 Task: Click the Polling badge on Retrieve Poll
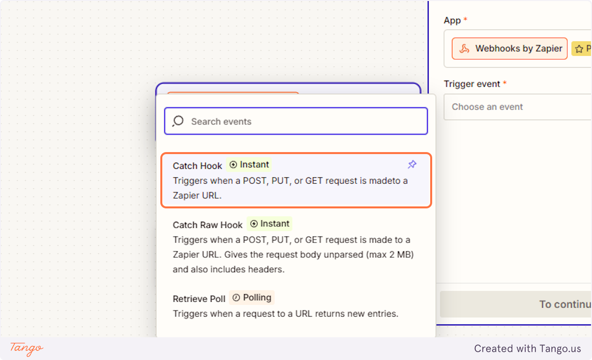252,298
